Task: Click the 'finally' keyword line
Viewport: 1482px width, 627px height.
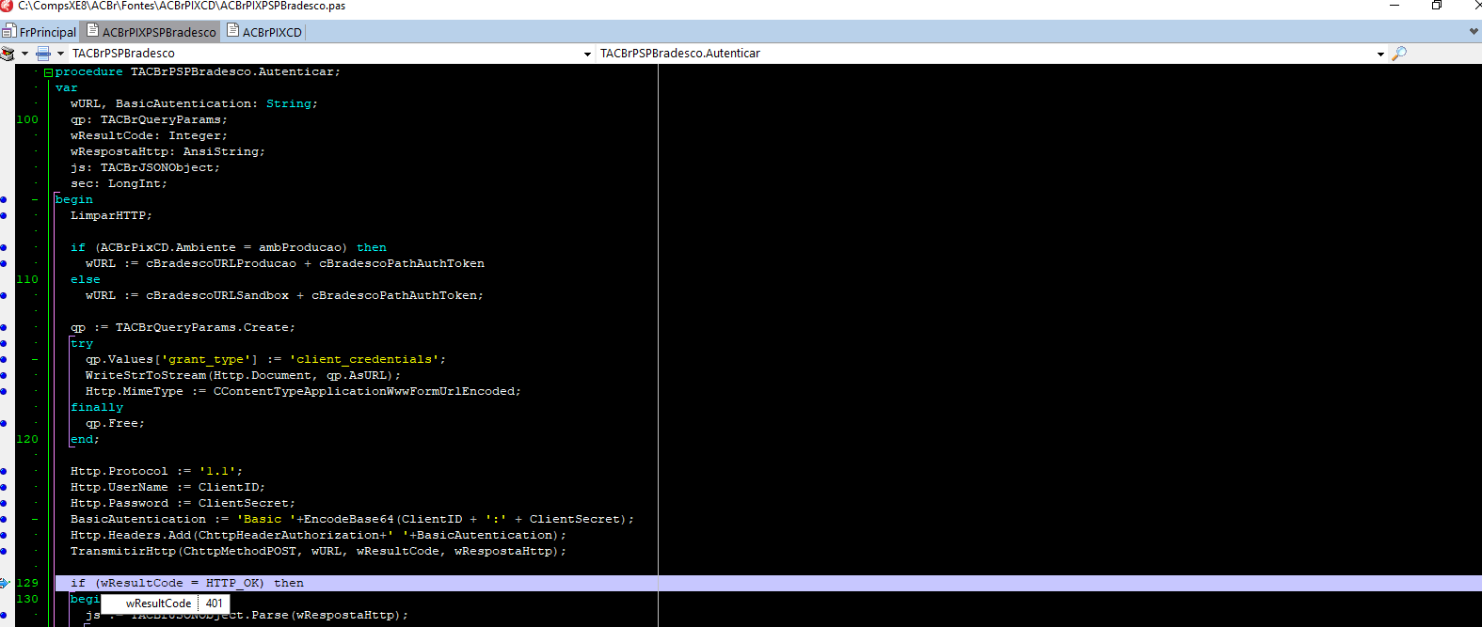Action: click(x=97, y=407)
